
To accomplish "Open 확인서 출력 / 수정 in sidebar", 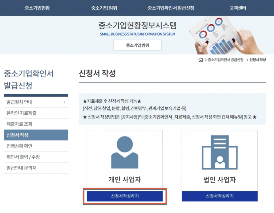I will pyautogui.click(x=23, y=157).
